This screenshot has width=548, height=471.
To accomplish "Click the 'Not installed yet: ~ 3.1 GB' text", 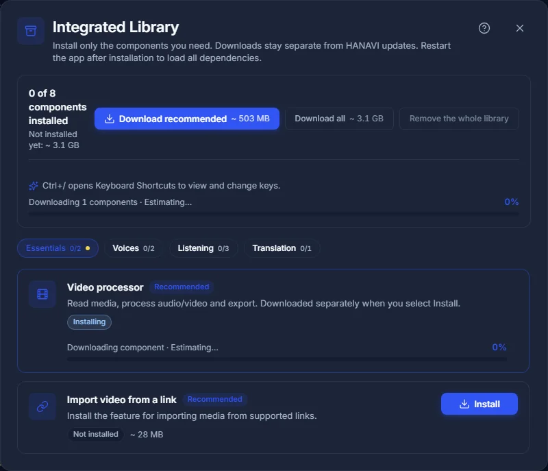I will pyautogui.click(x=54, y=139).
